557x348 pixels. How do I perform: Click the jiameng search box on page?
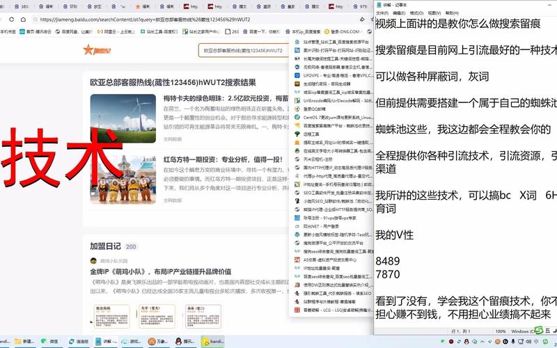tap(244, 50)
